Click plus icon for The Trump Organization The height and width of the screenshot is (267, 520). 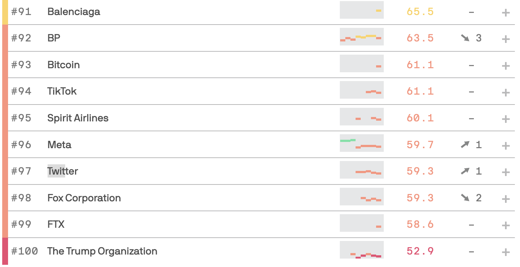pos(506,252)
